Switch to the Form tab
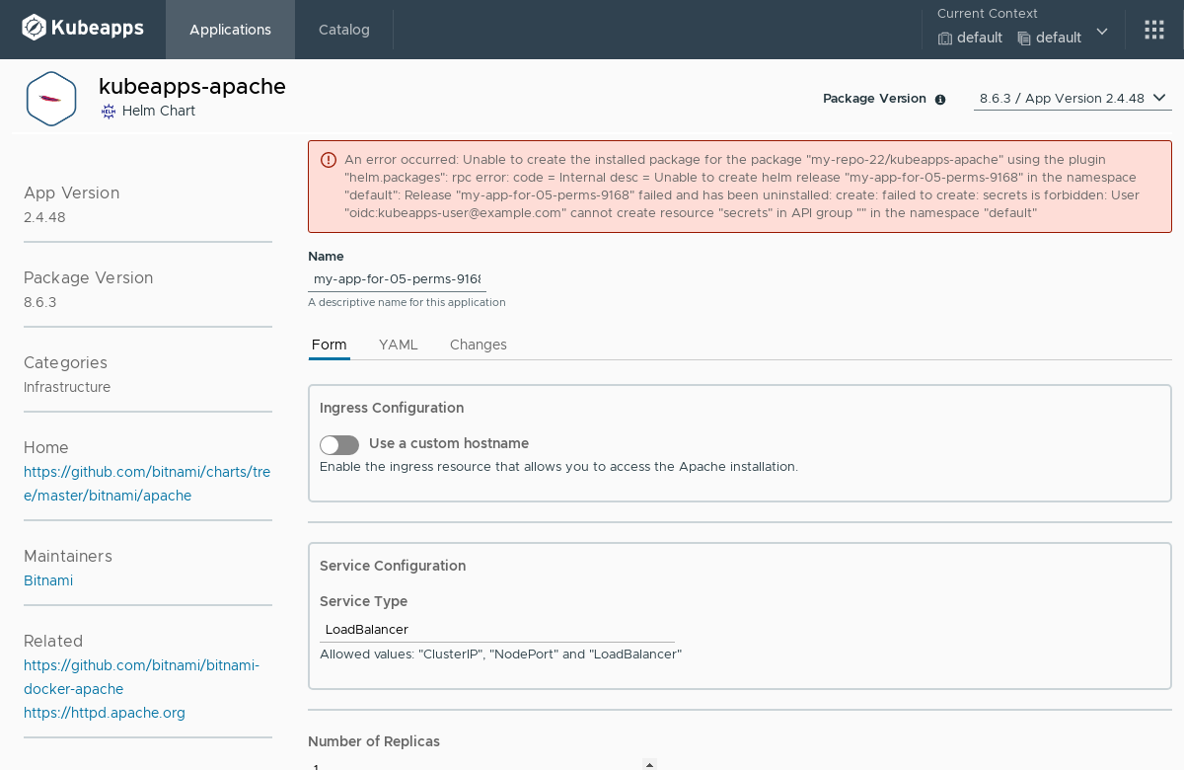The height and width of the screenshot is (770, 1184). (x=330, y=345)
